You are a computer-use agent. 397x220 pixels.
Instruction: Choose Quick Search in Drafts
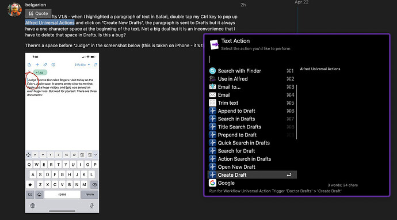(x=252, y=143)
